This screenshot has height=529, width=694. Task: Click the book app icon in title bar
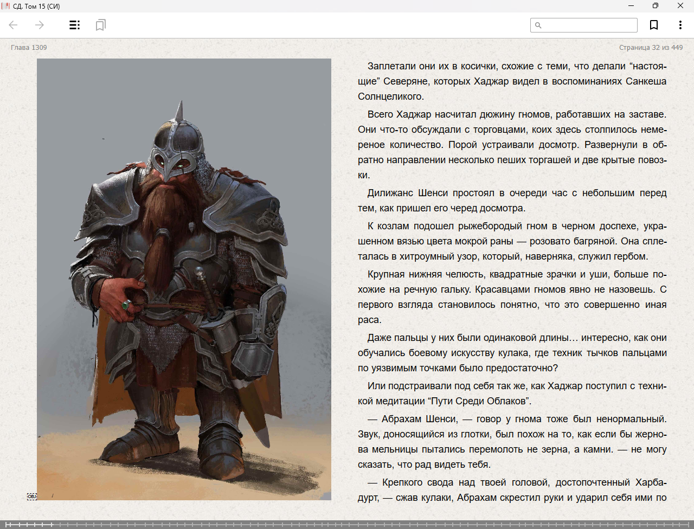6,6
